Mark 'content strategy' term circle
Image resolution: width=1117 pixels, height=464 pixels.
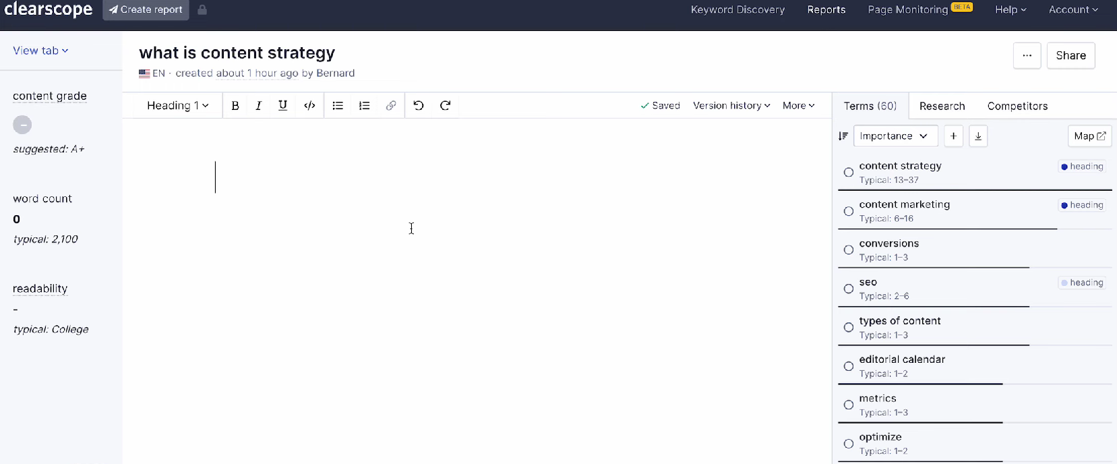click(x=849, y=173)
